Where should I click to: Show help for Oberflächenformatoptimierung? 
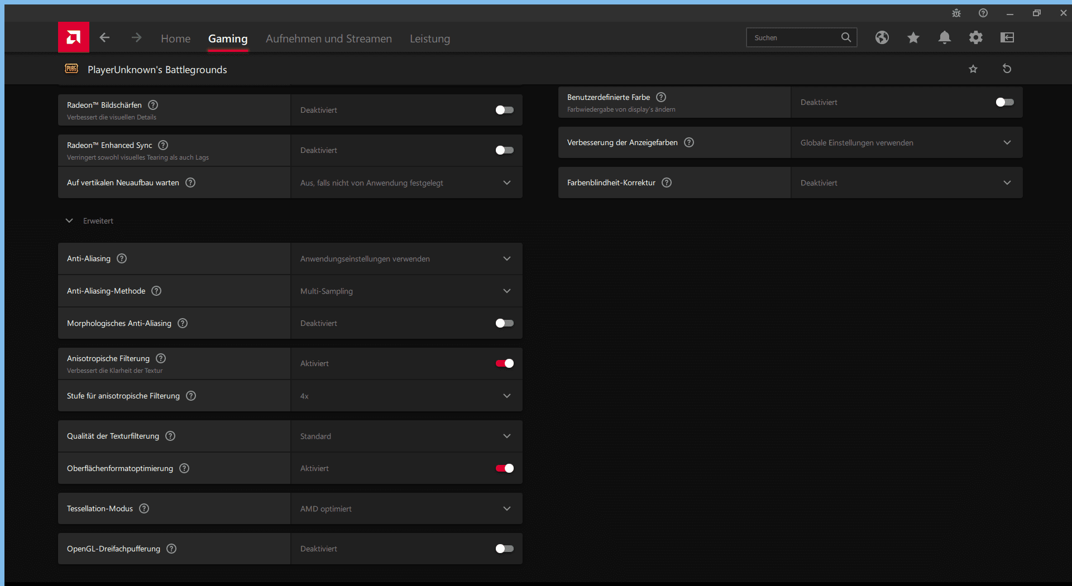pos(184,468)
